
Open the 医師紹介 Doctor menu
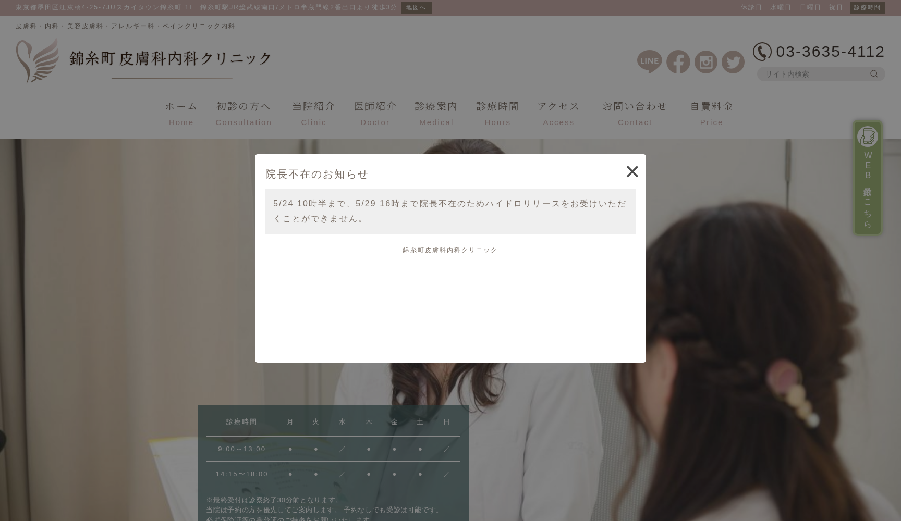coord(375,113)
